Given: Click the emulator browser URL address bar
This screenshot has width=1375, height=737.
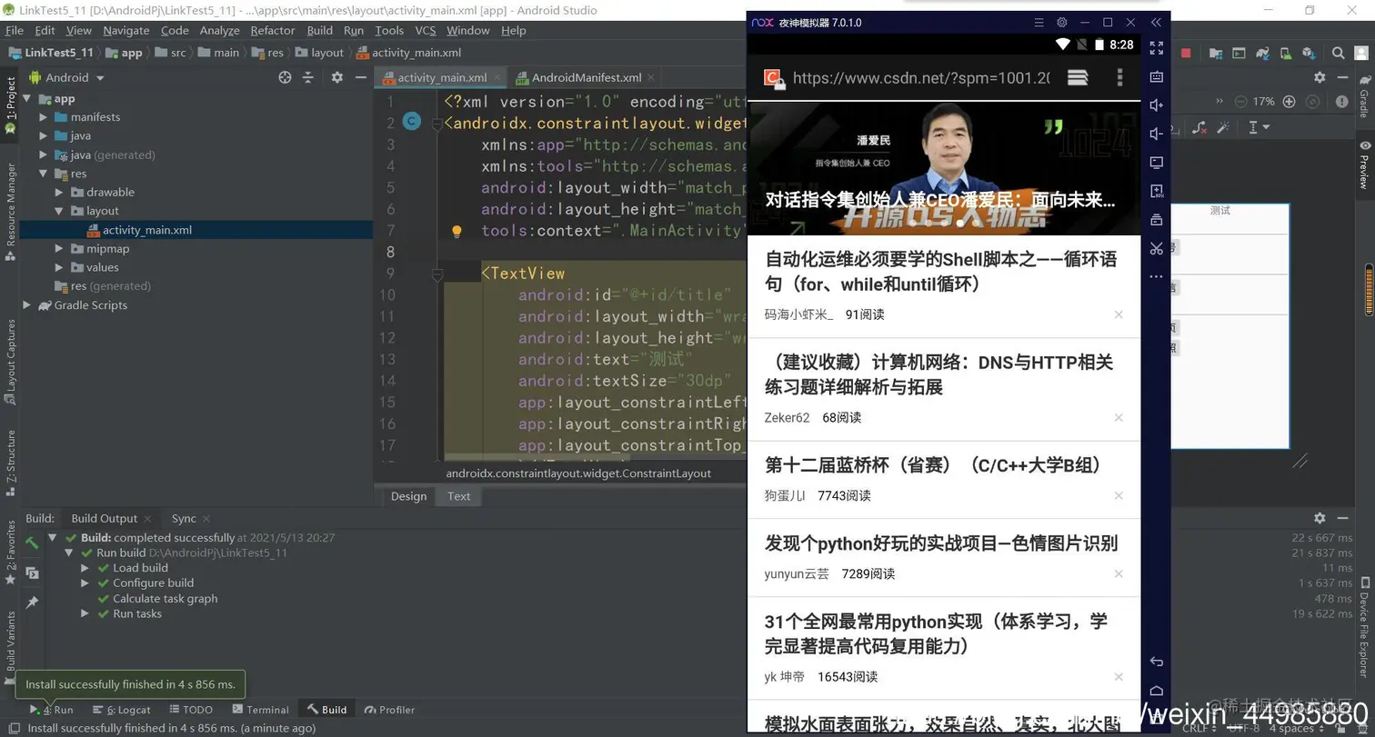Looking at the screenshot, I should pos(921,78).
